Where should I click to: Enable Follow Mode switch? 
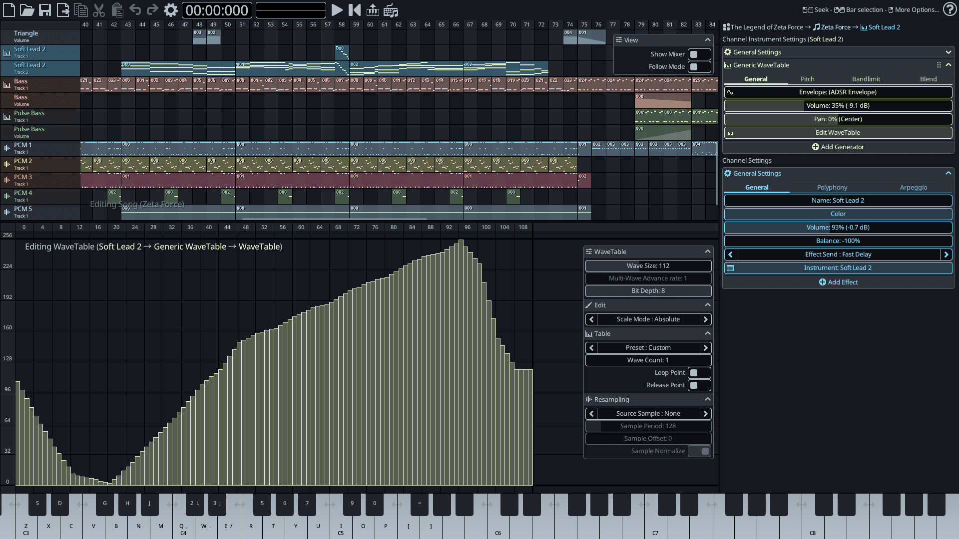(x=699, y=67)
